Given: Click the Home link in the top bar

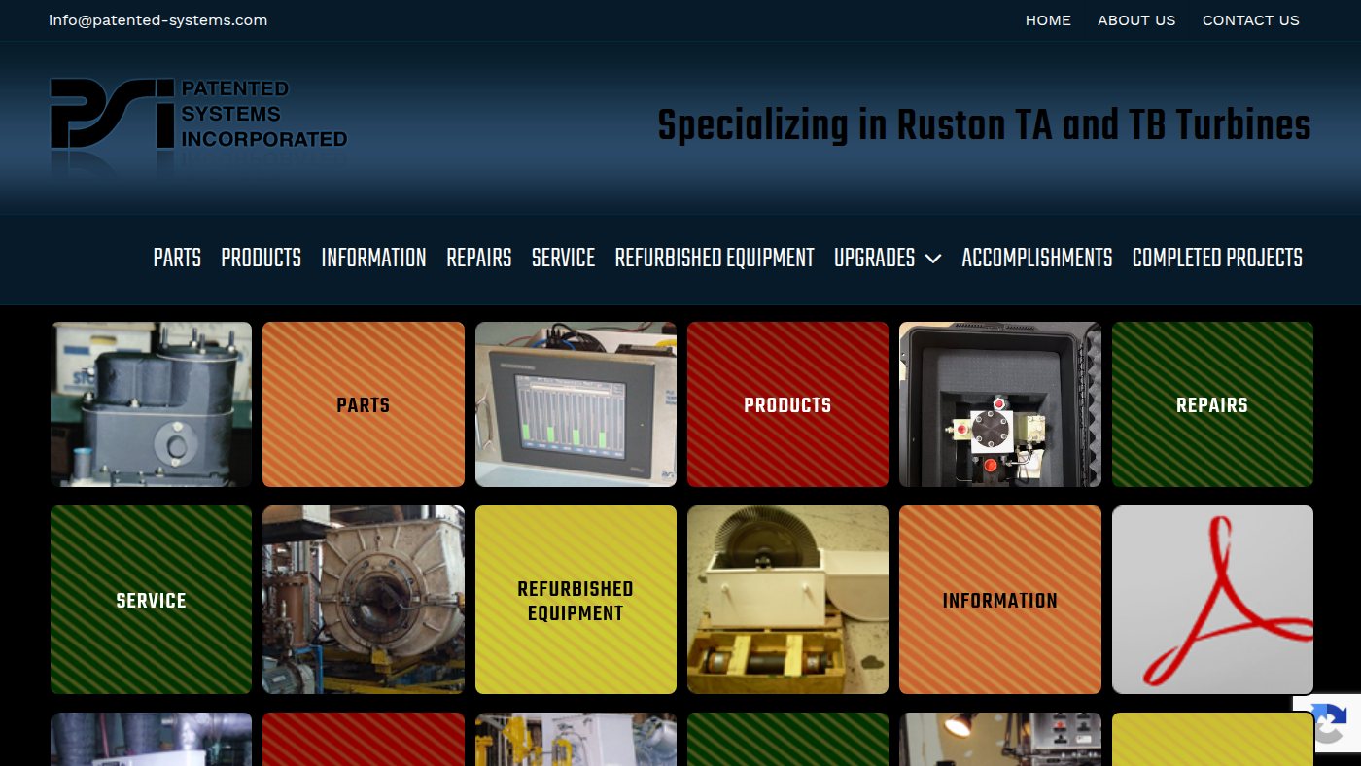Looking at the screenshot, I should tap(1048, 20).
